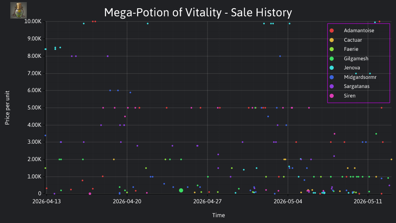This screenshot has width=396, height=223.
Task: Click the 2026-04-13 x-axis date label
Action: click(47, 202)
